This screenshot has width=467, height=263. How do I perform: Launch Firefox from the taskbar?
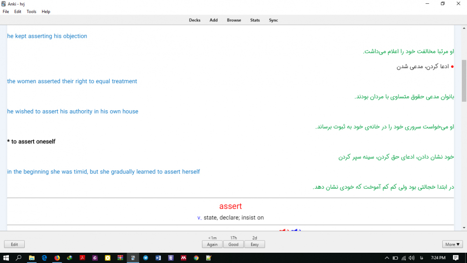click(x=57, y=258)
